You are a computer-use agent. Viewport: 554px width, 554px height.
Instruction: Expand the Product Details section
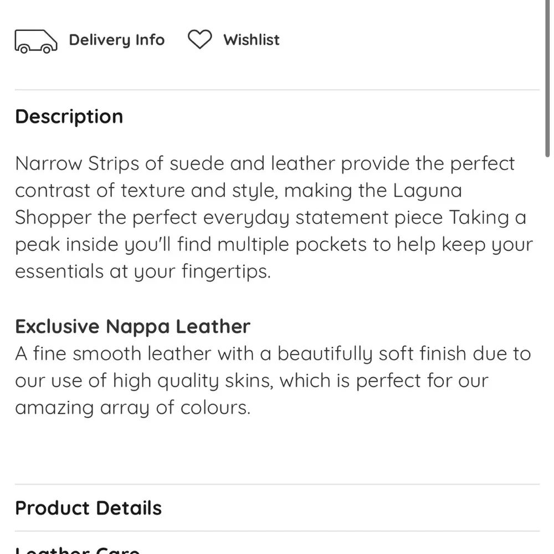point(89,508)
